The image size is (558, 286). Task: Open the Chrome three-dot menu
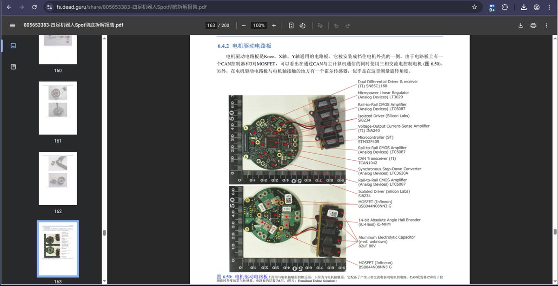pos(550,7)
